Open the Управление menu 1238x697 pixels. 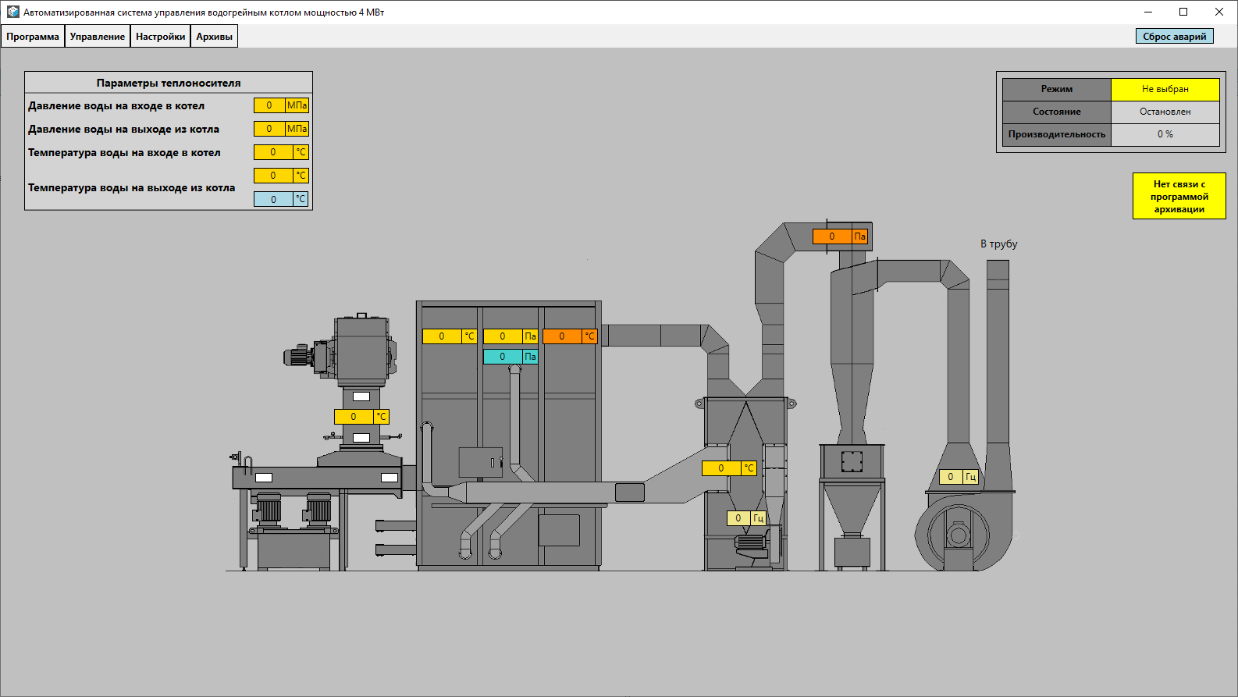click(98, 37)
